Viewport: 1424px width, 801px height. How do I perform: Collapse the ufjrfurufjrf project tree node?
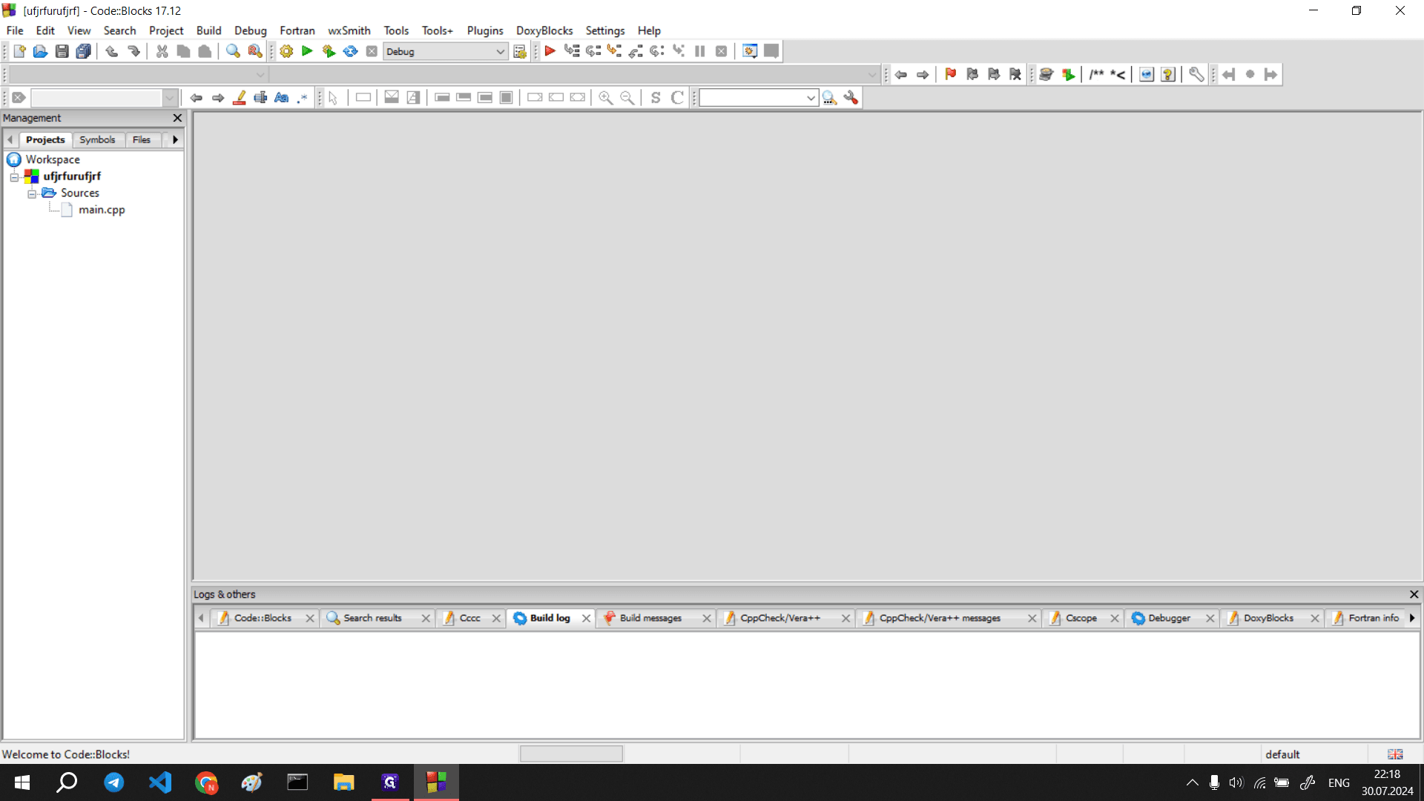14,177
